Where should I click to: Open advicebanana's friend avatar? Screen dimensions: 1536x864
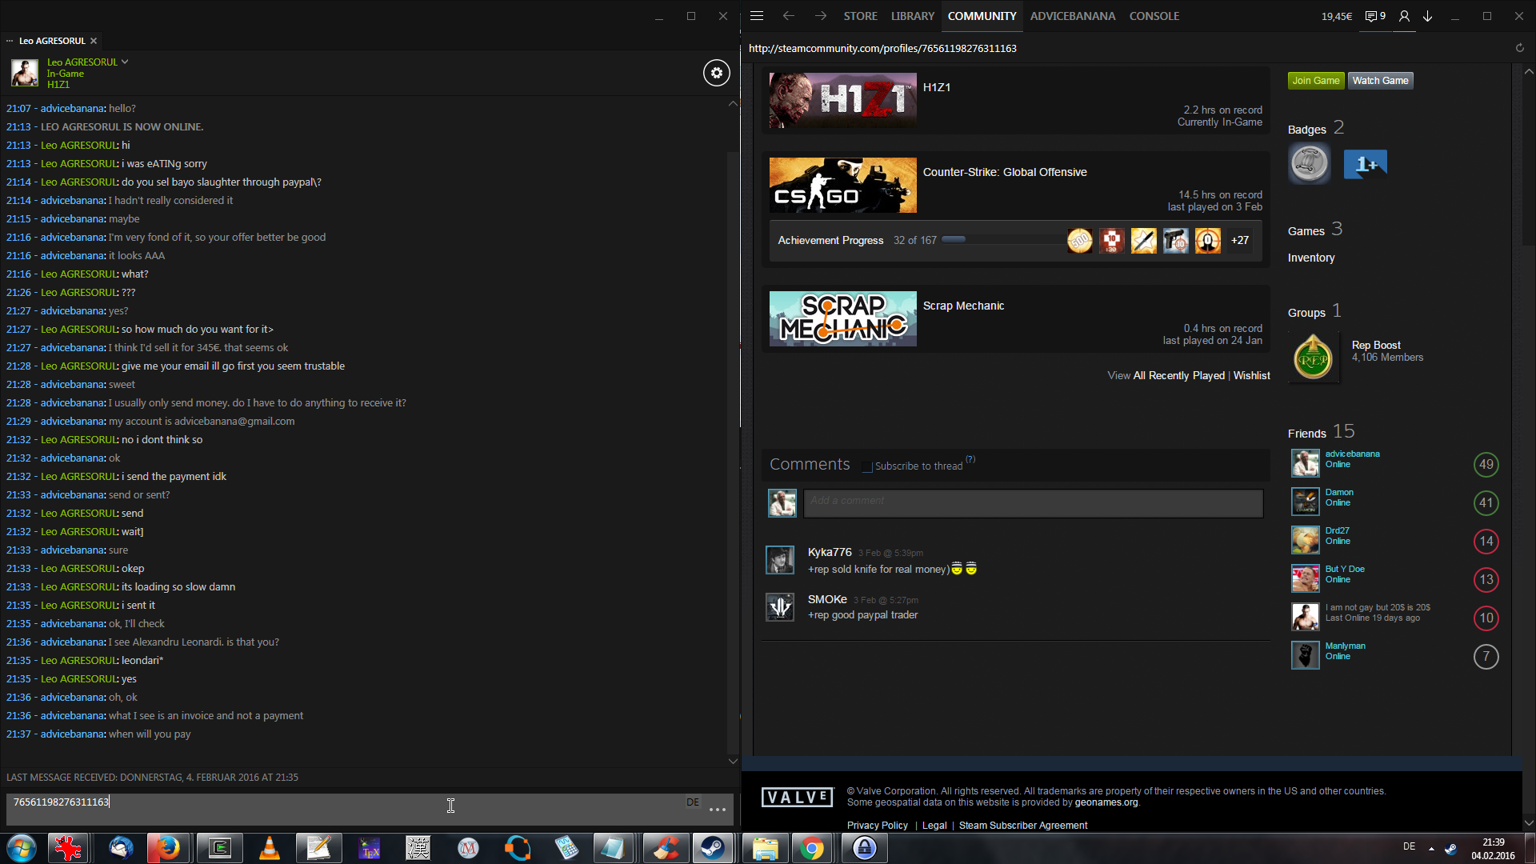(1305, 463)
